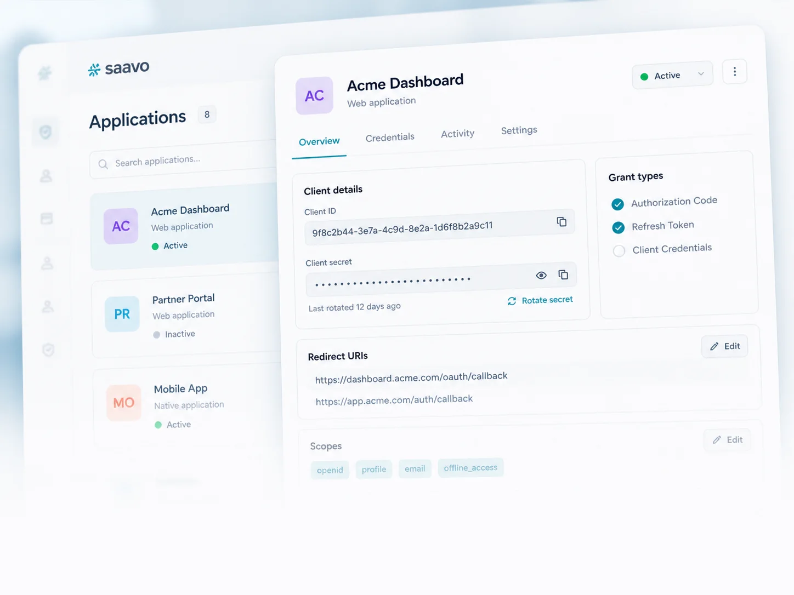Click the profile scope chip

coord(374,469)
